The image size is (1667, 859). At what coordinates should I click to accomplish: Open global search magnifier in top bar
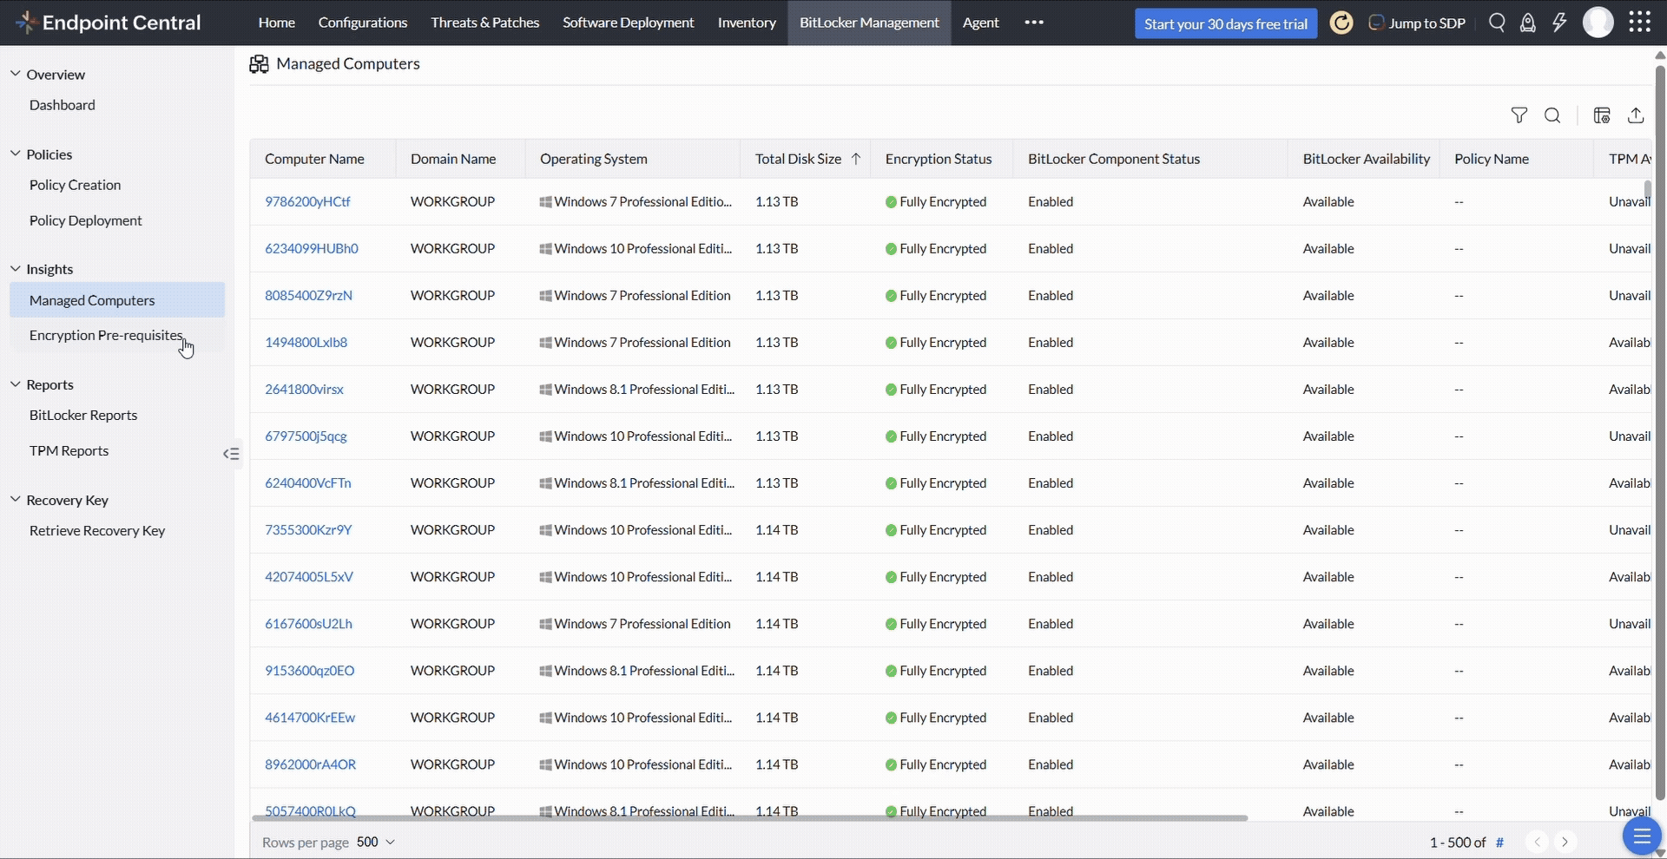coord(1497,23)
